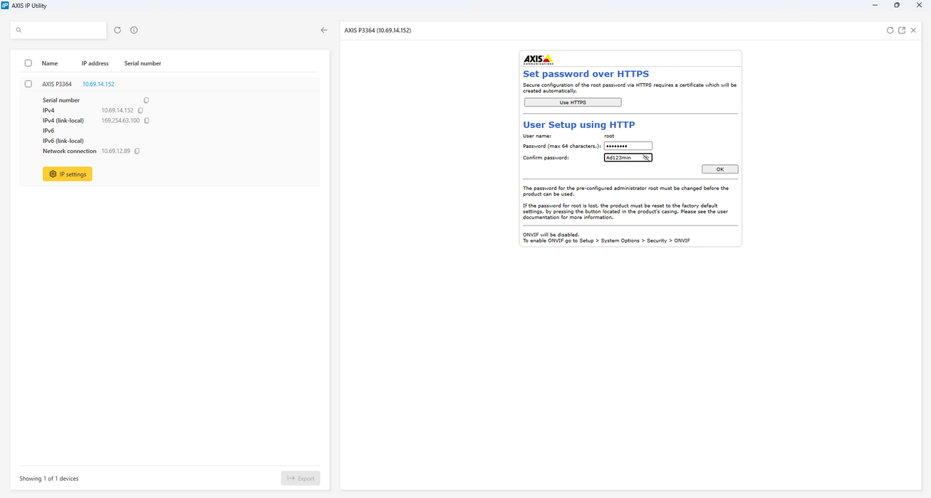This screenshot has height=498, width=931.
Task: Click the Use HTTPS button
Action: 573,102
